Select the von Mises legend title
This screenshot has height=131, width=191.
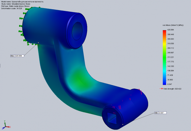[x=173, y=25]
